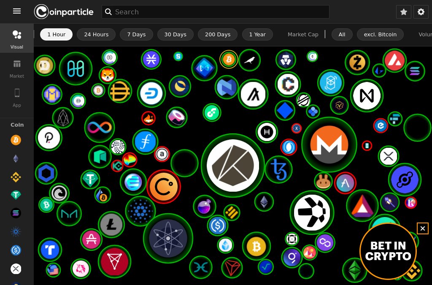Click the PancakeSwap bunny bubble
The height and width of the screenshot is (285, 432).
[x=323, y=182]
